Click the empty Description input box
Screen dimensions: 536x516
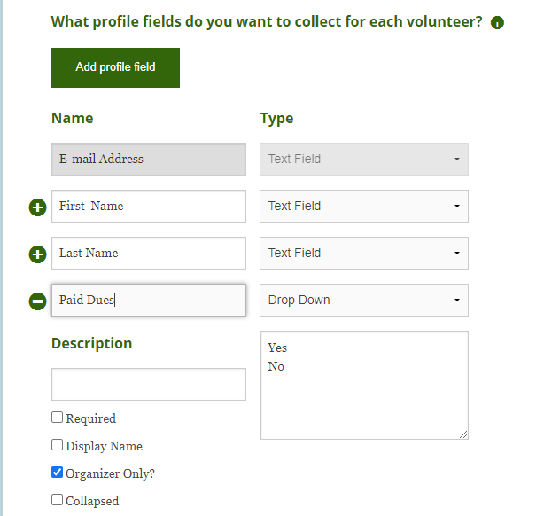148,385
